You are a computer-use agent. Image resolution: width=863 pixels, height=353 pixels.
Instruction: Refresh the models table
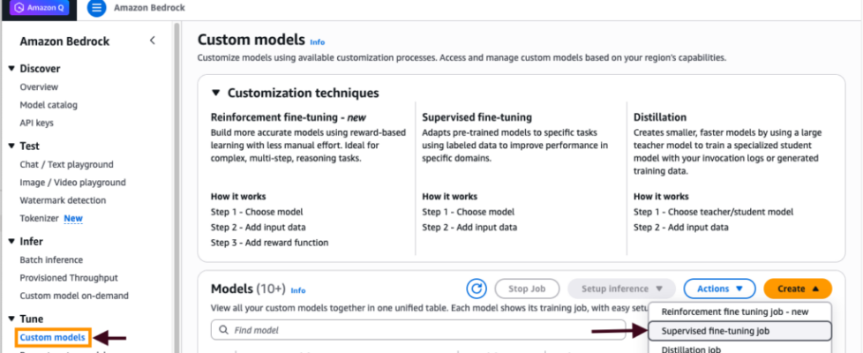477,289
